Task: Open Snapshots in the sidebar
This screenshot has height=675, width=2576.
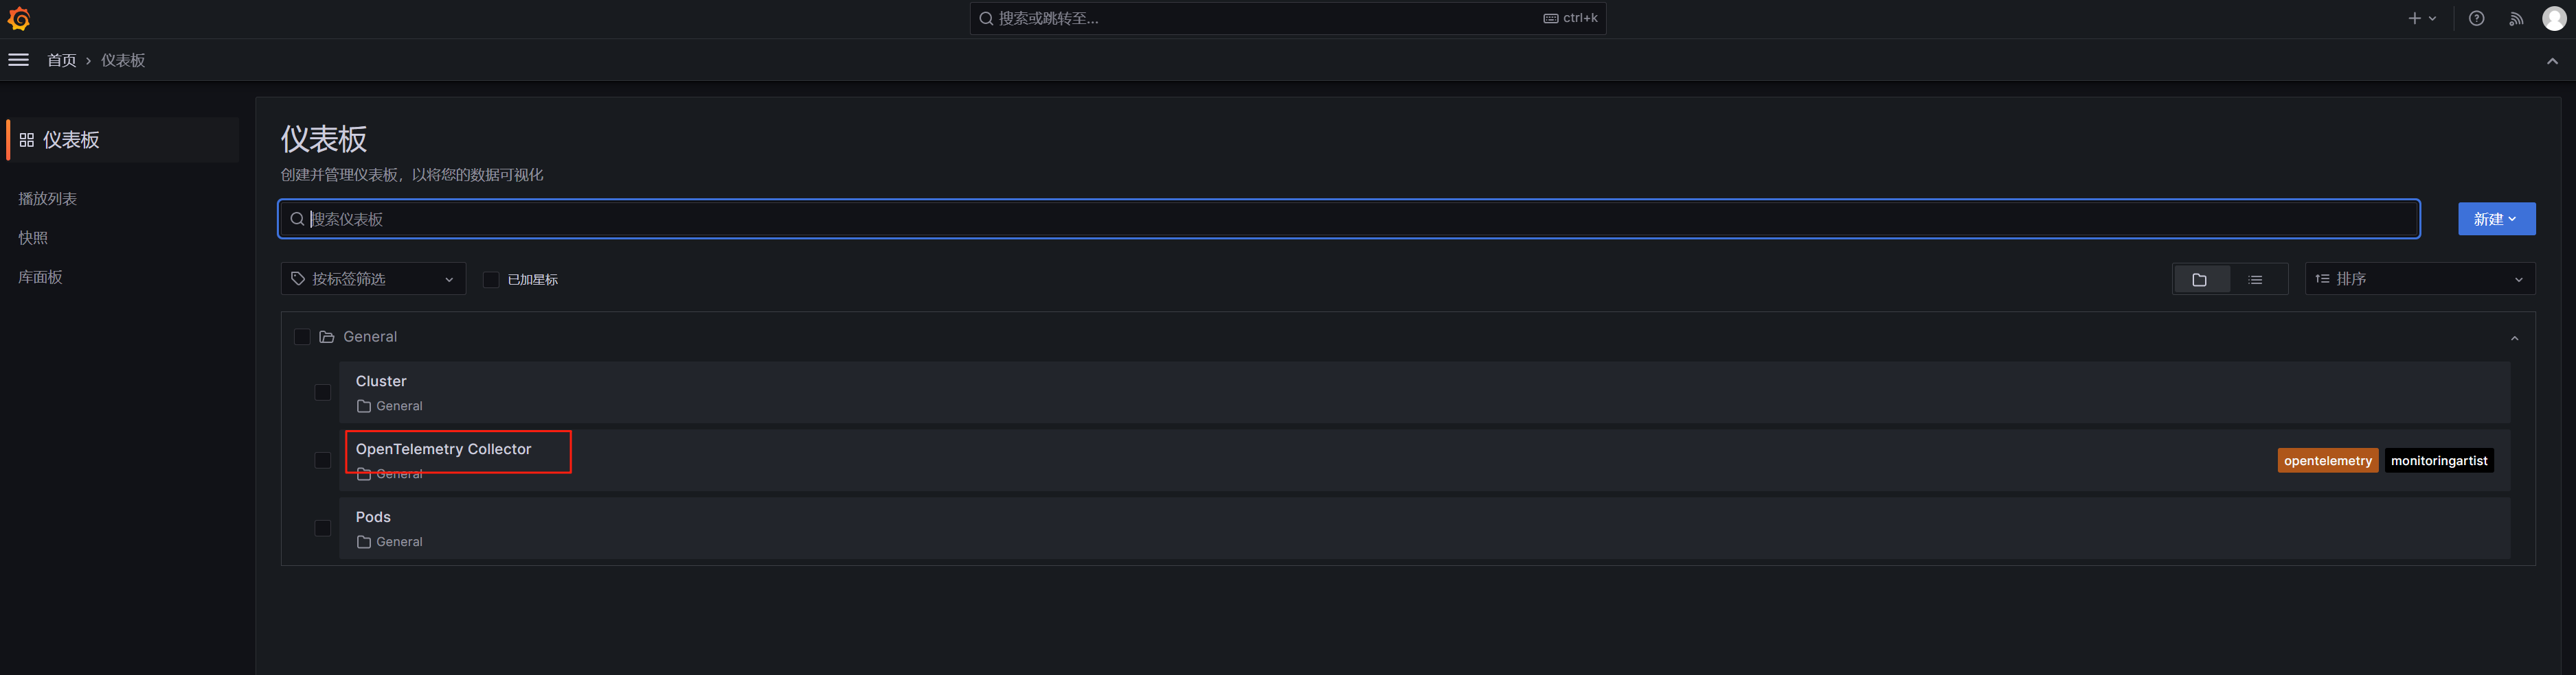Action: click(x=33, y=237)
